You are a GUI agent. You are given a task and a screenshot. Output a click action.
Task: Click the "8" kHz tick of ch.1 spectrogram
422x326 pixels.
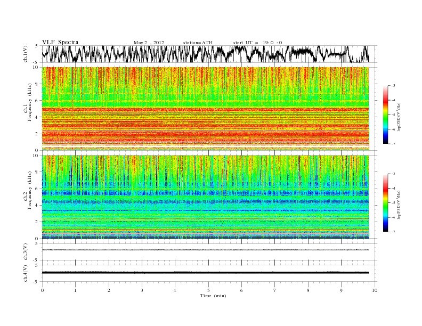(37, 84)
